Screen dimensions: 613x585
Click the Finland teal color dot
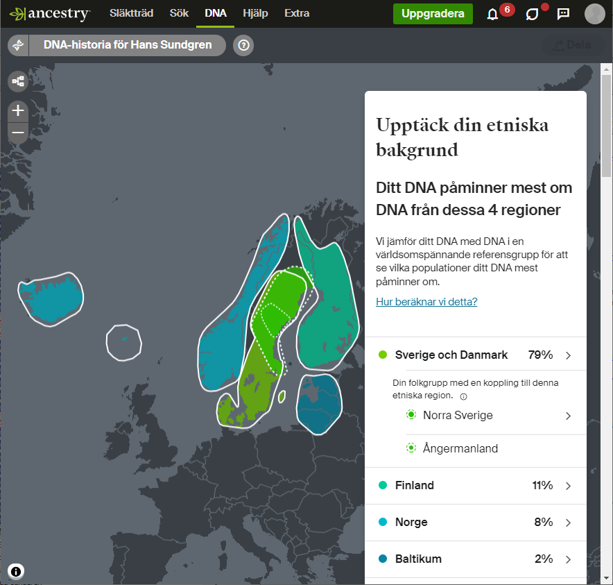click(383, 485)
